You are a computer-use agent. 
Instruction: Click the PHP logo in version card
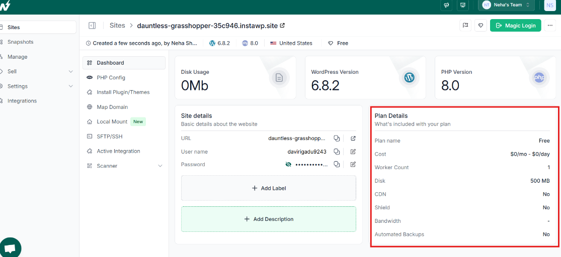coord(539,77)
